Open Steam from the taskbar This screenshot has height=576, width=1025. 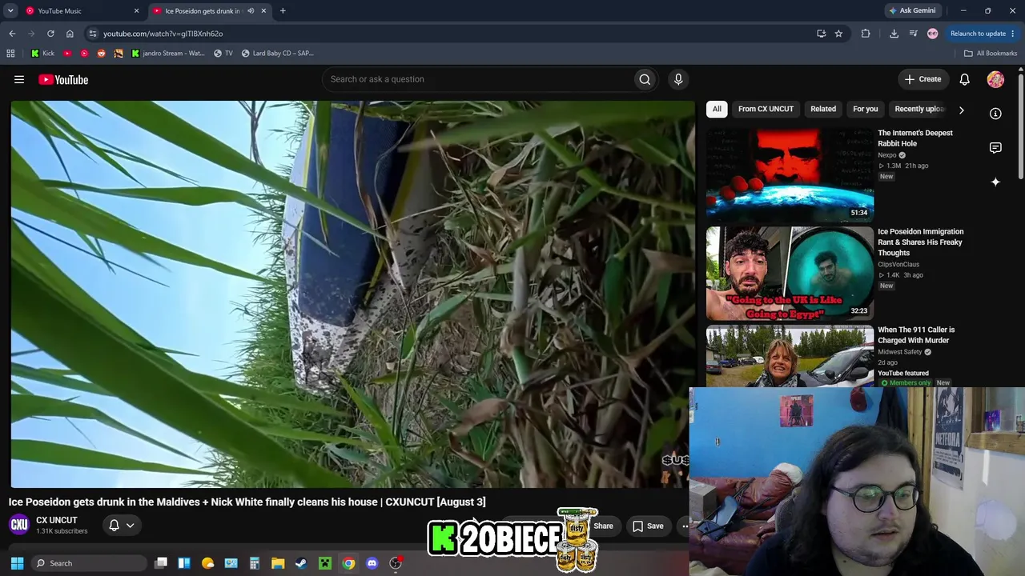[301, 563]
